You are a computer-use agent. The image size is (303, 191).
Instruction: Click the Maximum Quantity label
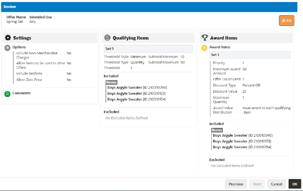pyautogui.click(x=221, y=99)
